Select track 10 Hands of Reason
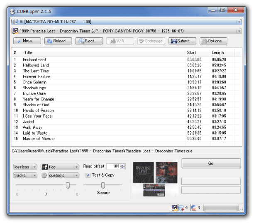This screenshot has width=254, height=223. (x=126, y=110)
